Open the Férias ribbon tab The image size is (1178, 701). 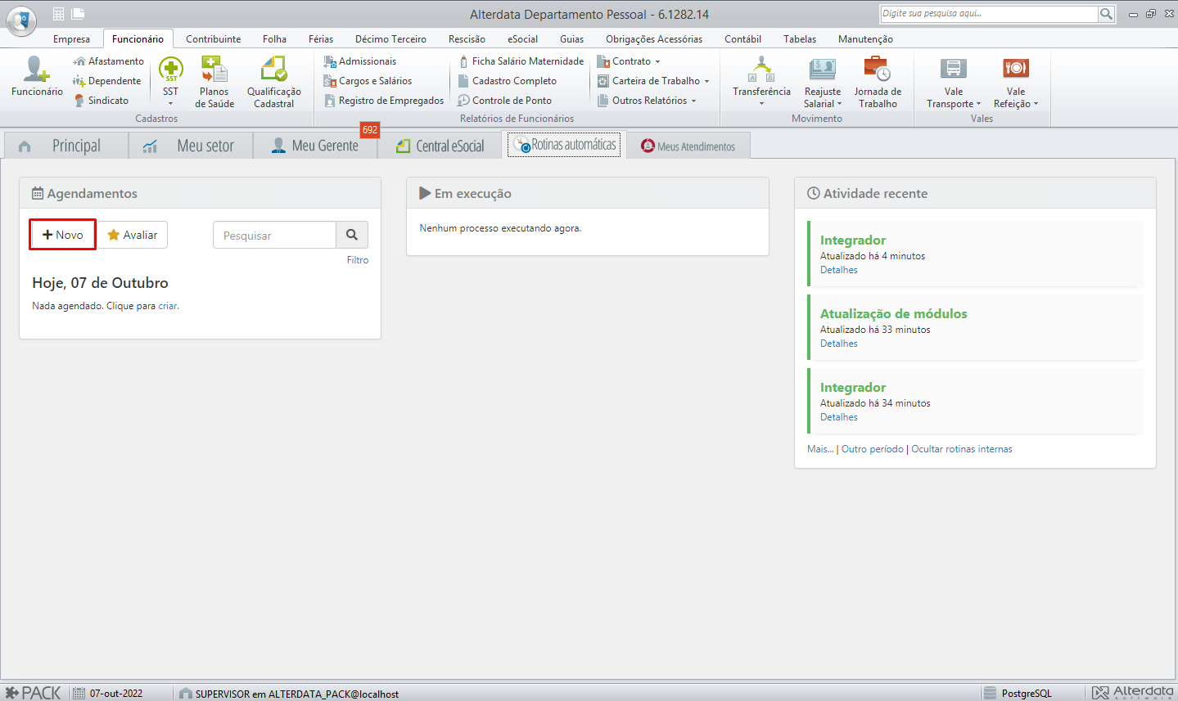321,39
